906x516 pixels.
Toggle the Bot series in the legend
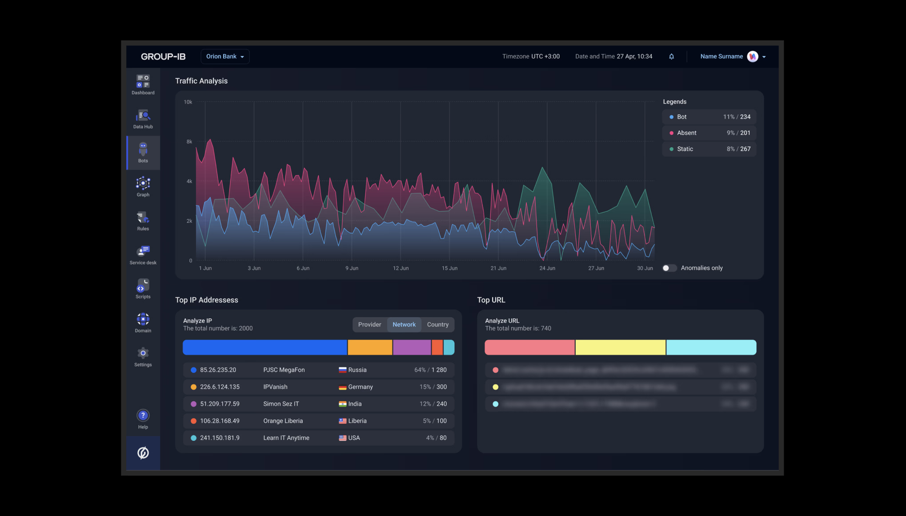point(709,117)
